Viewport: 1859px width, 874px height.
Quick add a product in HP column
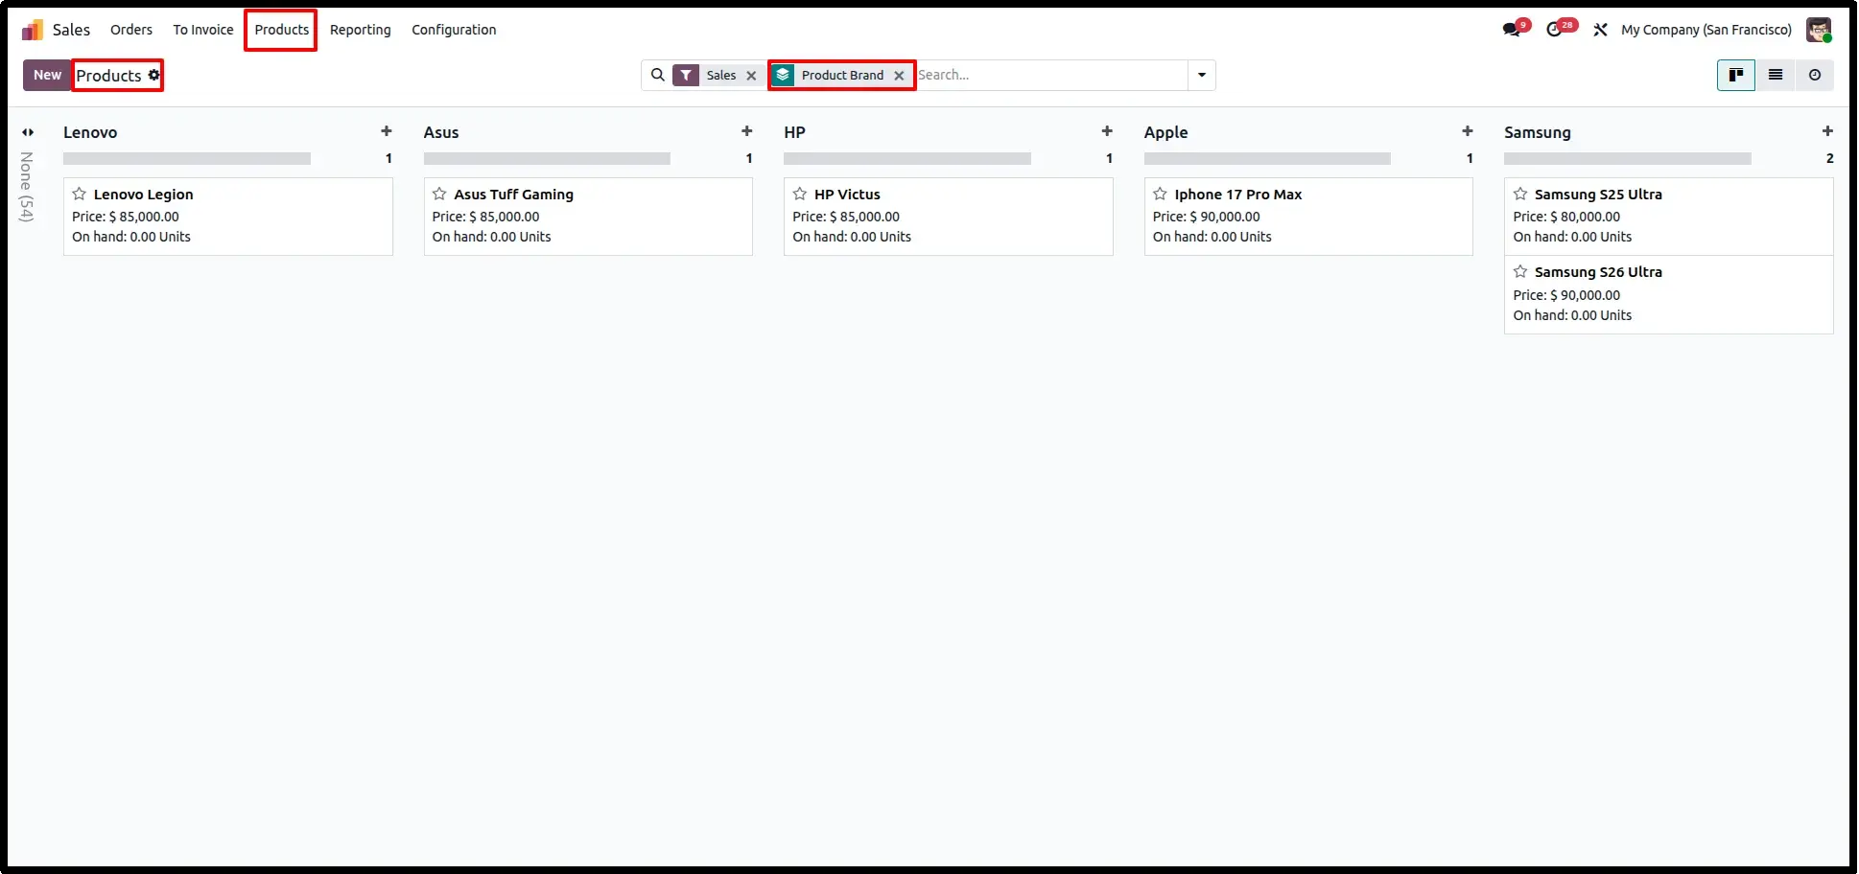tap(1107, 131)
